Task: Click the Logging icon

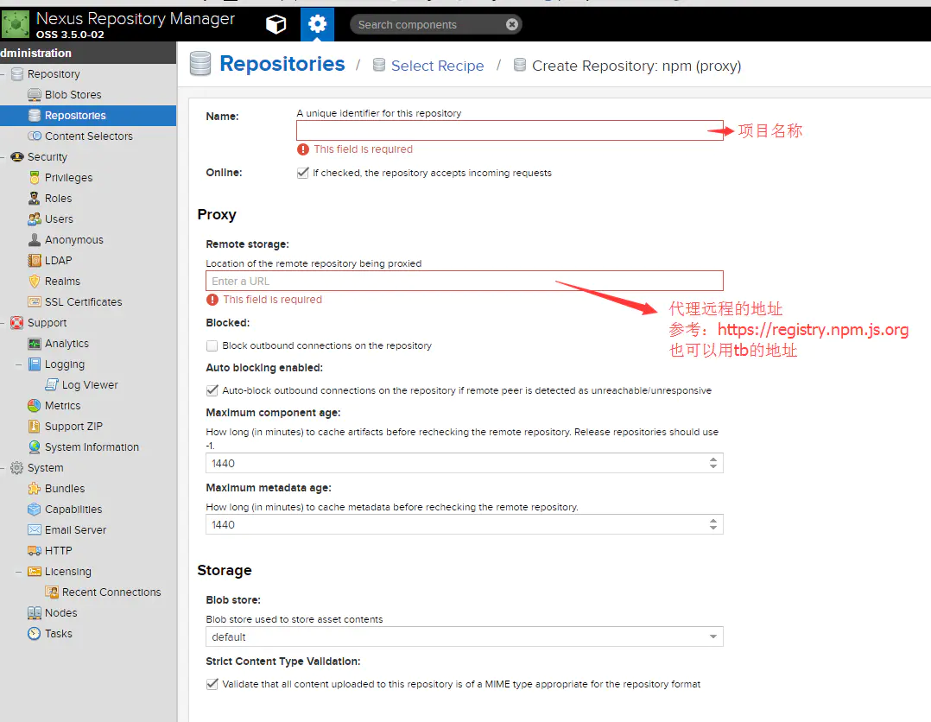Action: click(x=35, y=364)
